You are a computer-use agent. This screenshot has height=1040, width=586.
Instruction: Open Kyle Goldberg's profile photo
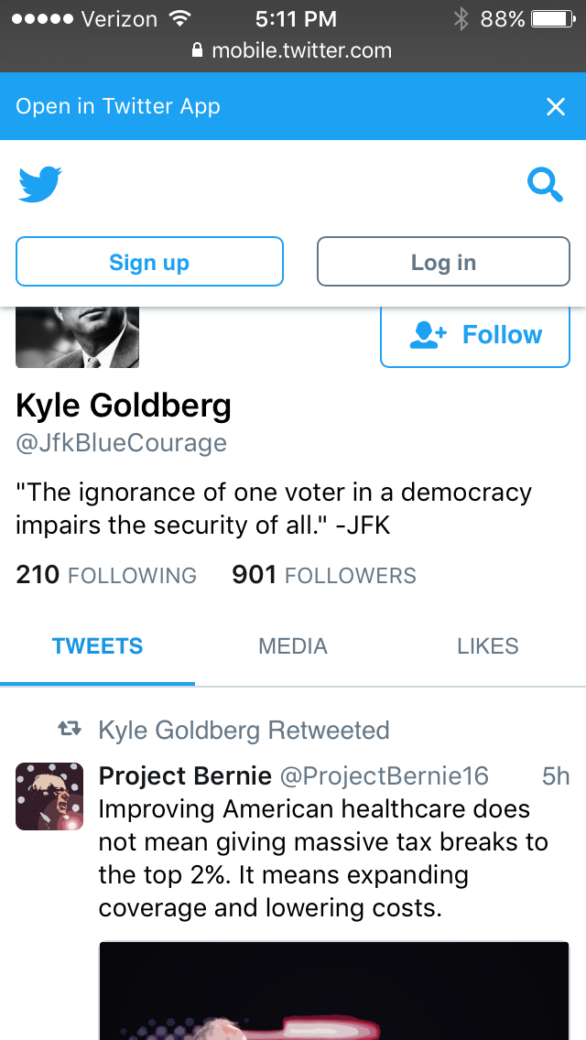[x=77, y=337]
